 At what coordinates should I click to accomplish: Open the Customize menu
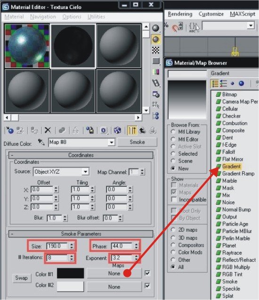pos(211,14)
